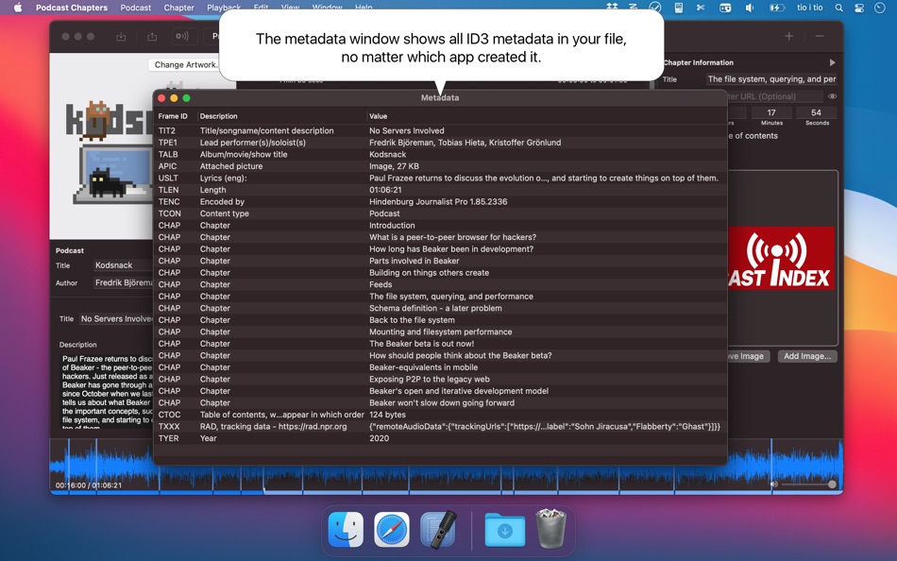Remove chapter using the minus icon
Image resolution: width=897 pixels, height=561 pixels.
820,36
